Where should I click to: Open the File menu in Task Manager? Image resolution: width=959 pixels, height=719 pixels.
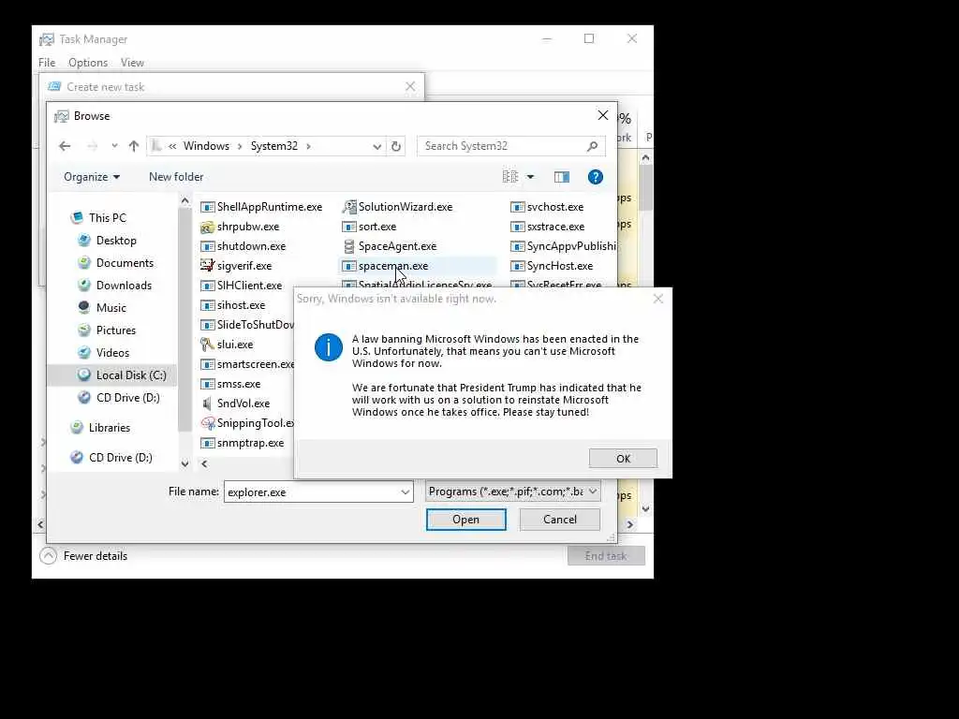pos(47,63)
